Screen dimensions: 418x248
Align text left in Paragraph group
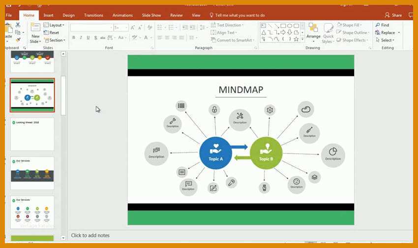[x=160, y=37]
